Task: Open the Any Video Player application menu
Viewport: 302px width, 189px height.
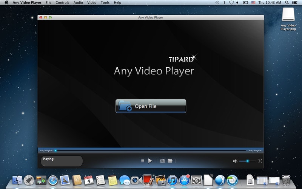Action: [27, 3]
